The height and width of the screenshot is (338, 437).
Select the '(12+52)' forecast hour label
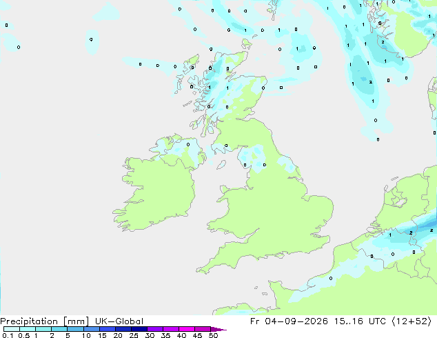click(x=411, y=321)
